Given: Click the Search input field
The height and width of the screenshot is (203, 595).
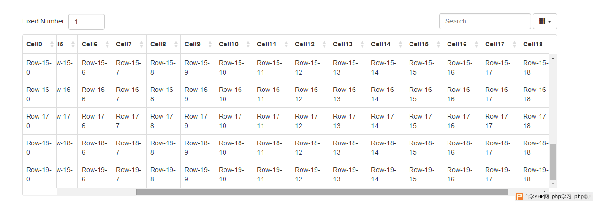Looking at the screenshot, I should 485,21.
